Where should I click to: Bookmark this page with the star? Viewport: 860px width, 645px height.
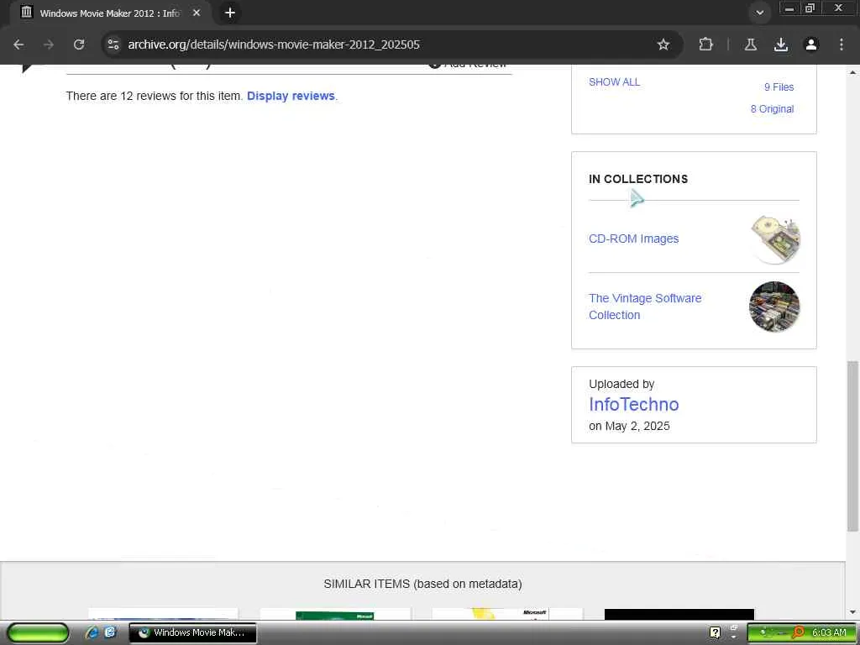663,45
